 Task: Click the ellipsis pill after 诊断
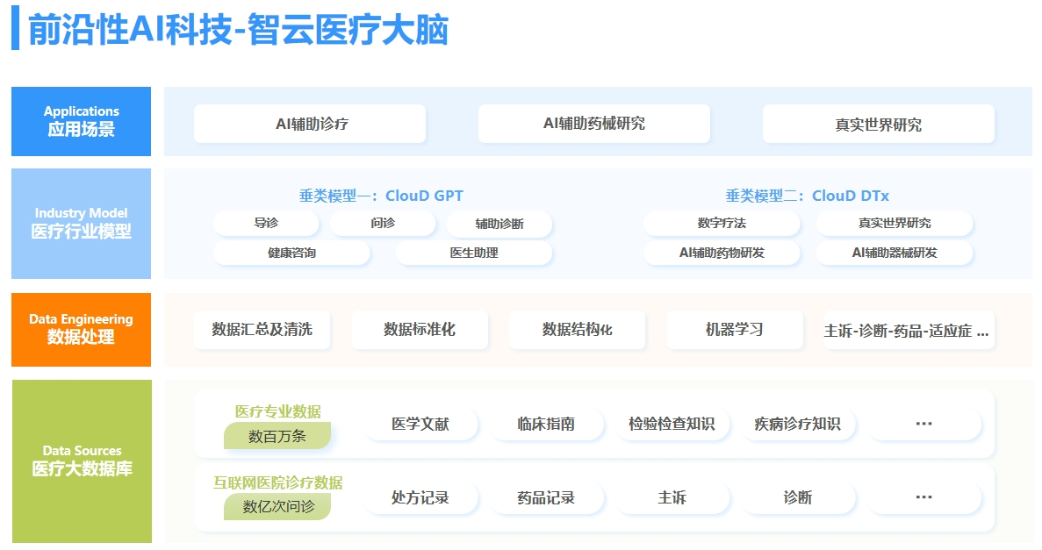(924, 497)
